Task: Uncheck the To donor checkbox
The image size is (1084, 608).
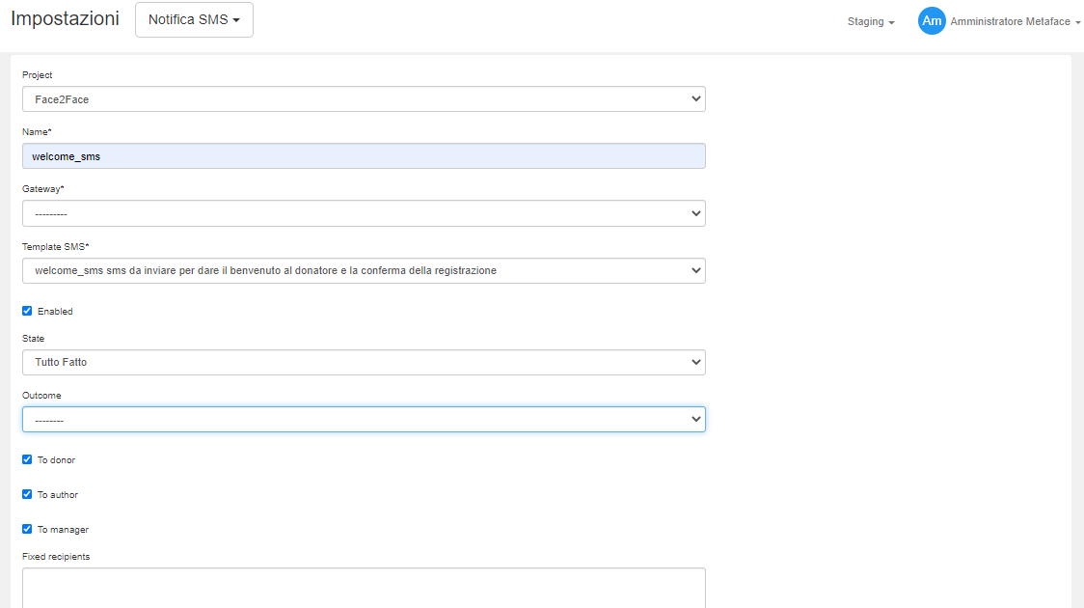Action: click(27, 459)
